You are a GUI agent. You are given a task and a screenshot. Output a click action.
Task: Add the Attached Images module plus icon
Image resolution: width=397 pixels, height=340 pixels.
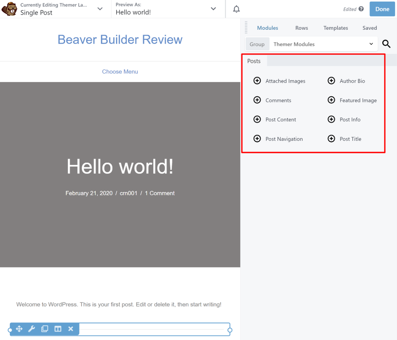tap(257, 81)
